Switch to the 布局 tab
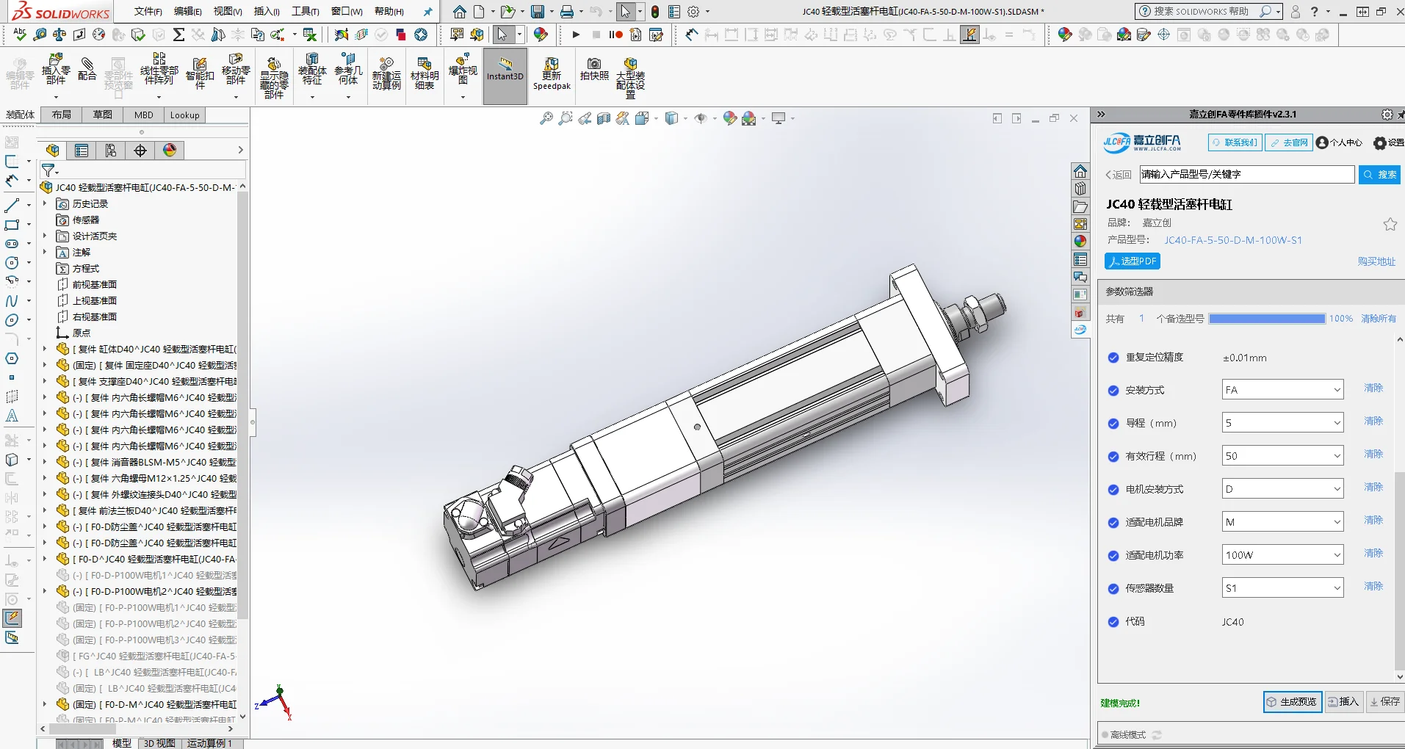Viewport: 1405px width, 749px height. [x=62, y=115]
